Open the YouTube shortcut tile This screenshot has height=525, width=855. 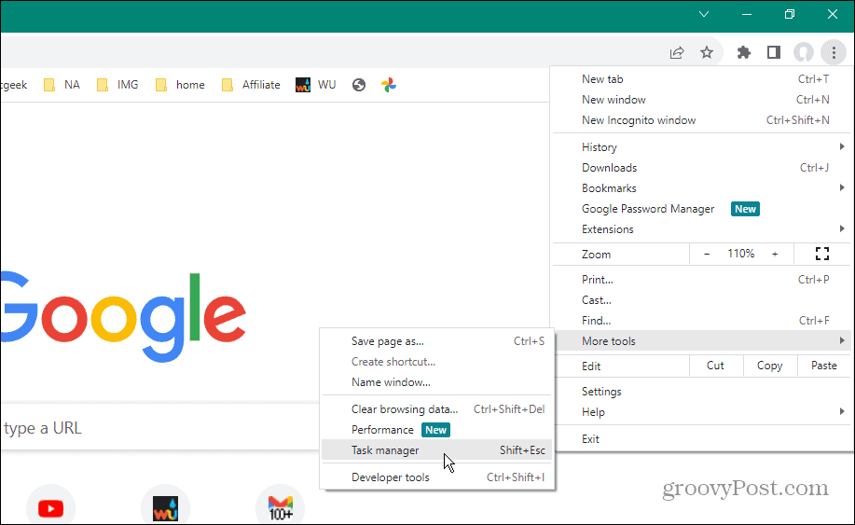(x=50, y=507)
